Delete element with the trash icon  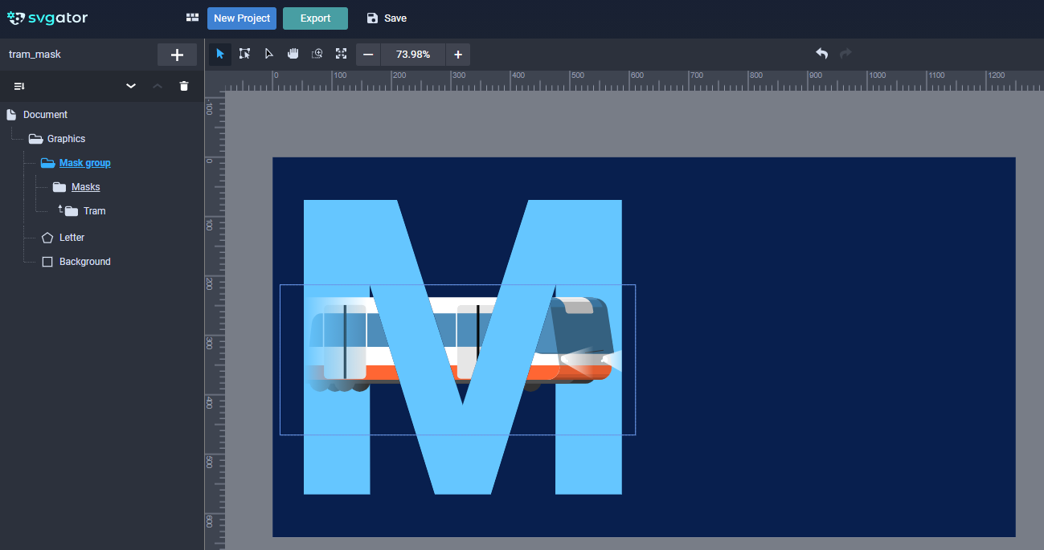click(x=184, y=86)
